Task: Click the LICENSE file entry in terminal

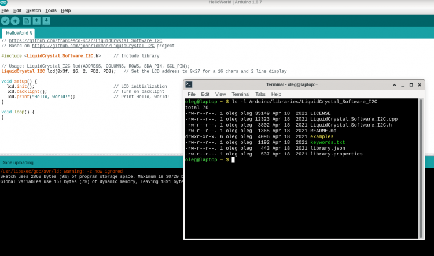Action: click(x=320, y=113)
